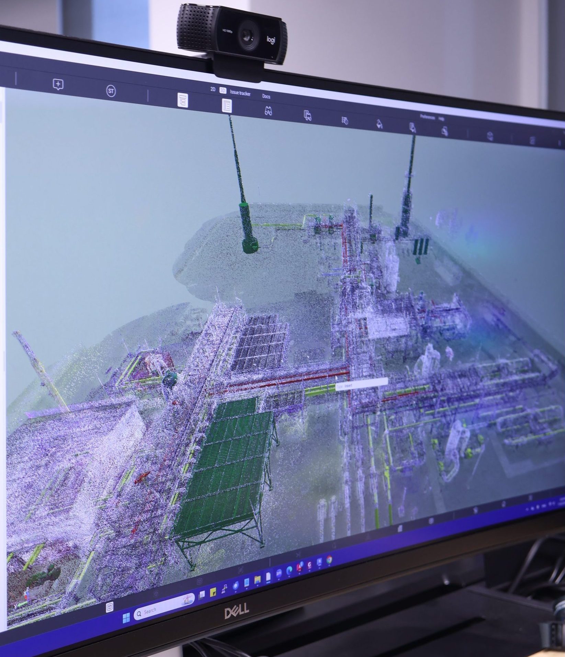This screenshot has width=565, height=657.
Task: Open the network computers app on taskbar
Action: click(225, 589)
